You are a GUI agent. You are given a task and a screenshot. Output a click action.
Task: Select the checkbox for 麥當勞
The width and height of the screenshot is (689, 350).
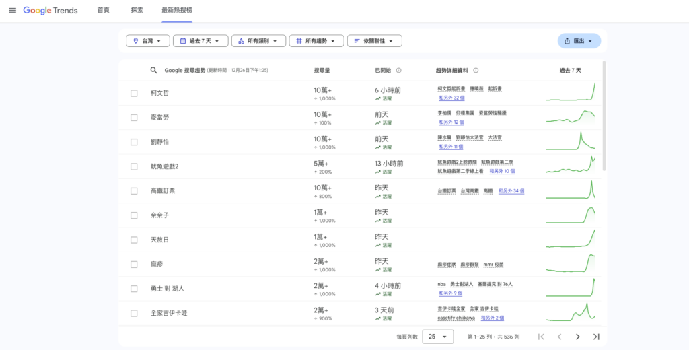click(134, 118)
